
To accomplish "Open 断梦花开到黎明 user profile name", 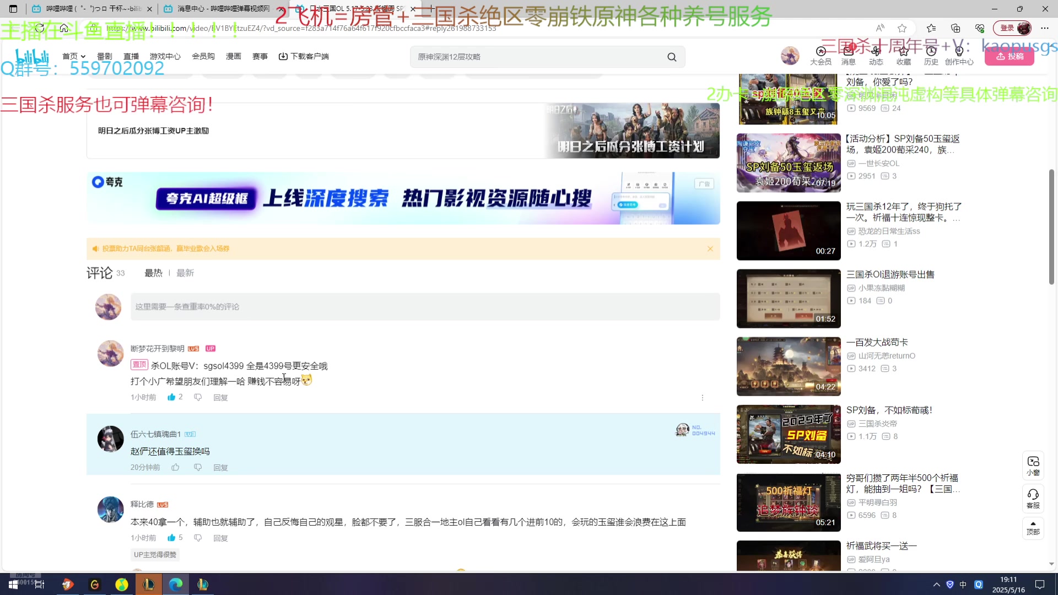I will [158, 349].
